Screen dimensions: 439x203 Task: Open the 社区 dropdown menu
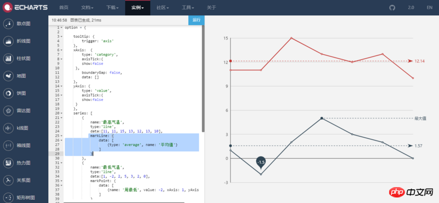pyautogui.click(x=162, y=8)
